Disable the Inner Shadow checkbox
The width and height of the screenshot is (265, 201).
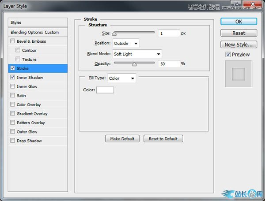[13, 78]
